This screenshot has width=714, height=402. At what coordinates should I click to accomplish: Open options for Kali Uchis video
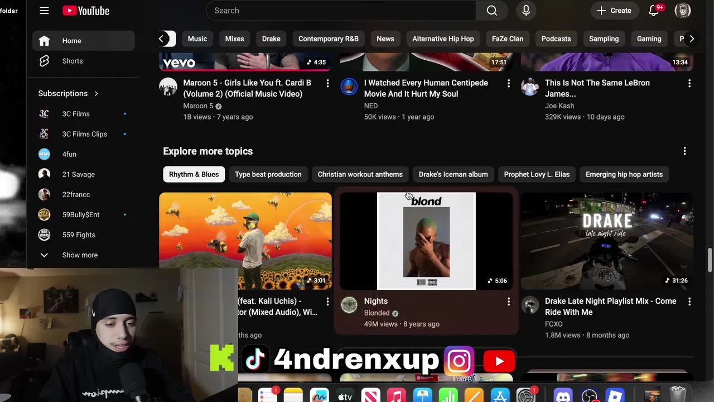327,301
